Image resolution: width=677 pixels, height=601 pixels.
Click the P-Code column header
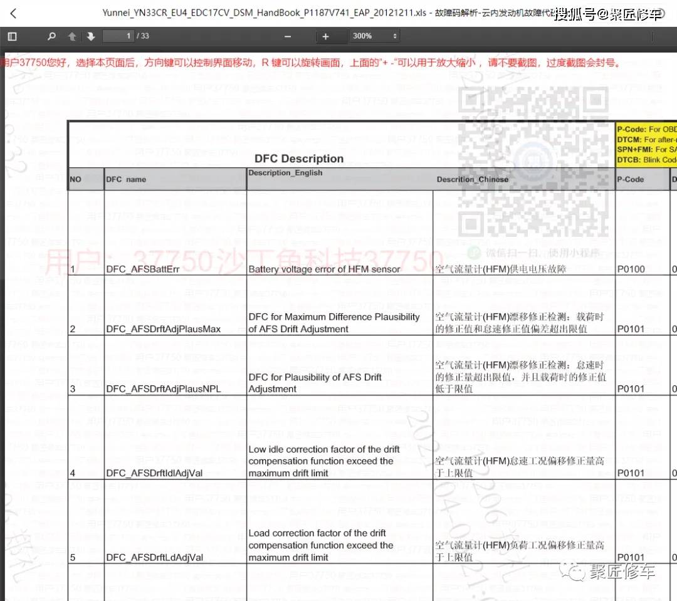[631, 179]
